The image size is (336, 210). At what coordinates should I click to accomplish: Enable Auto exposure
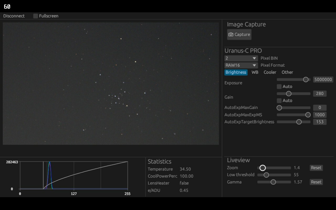[x=279, y=86]
